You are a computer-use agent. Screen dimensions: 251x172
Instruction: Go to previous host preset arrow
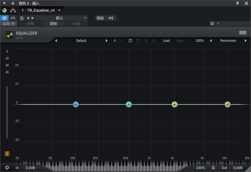28,18
